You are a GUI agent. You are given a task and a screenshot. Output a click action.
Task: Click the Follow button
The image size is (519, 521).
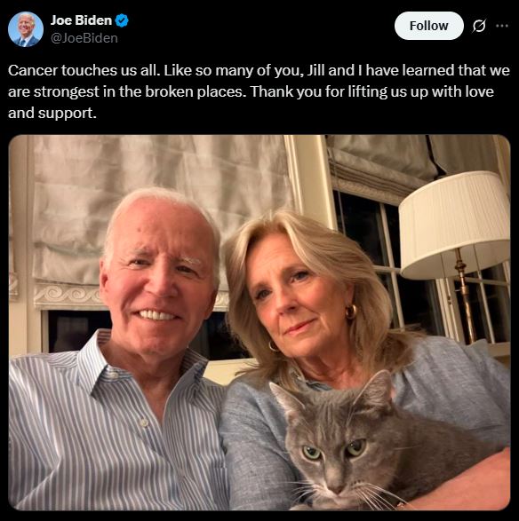pos(429,26)
